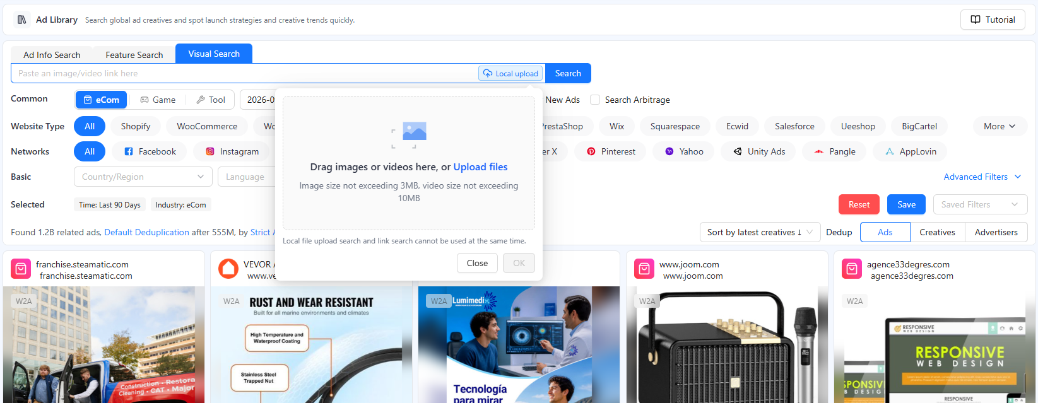Select the Tool category
This screenshot has width=1038, height=403.
point(211,100)
